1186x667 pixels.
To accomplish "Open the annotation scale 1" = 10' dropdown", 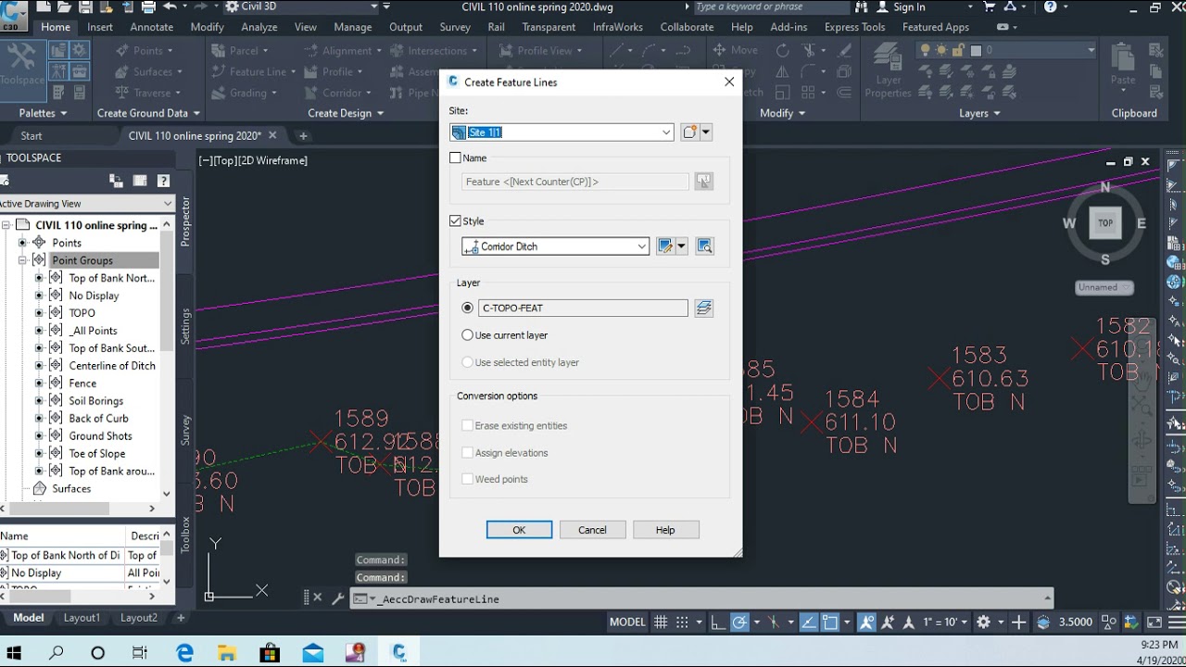I will pos(945,623).
